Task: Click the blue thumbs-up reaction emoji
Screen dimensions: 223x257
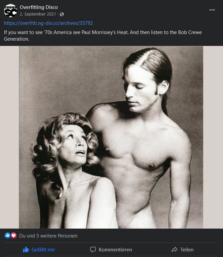Action: pyautogui.click(x=8, y=236)
